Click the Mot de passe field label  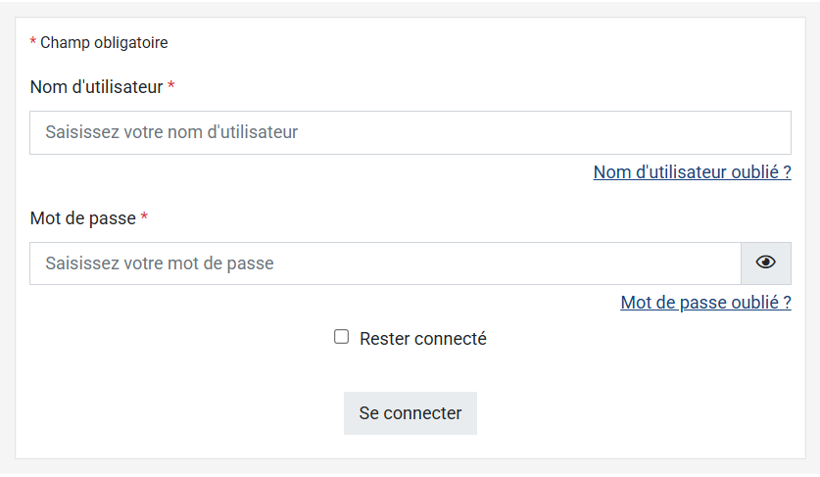(82, 218)
